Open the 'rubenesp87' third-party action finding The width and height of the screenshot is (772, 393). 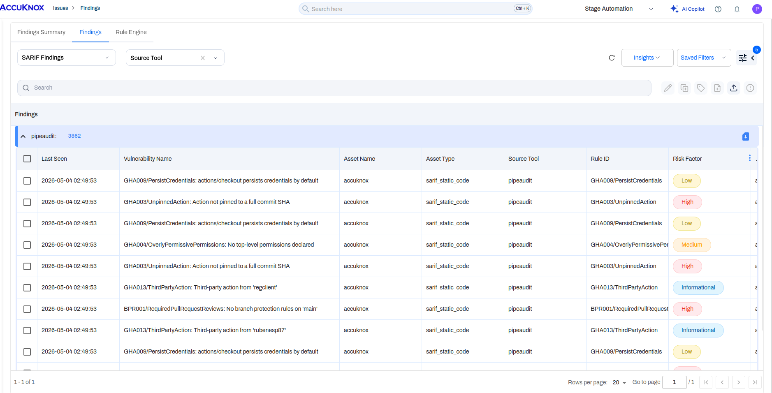[205, 331]
